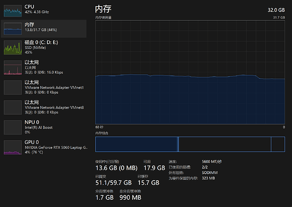This screenshot has width=292, height=207.
Task: Click the 13.6 GB (0 MB) in-use value
Action: 116,168
